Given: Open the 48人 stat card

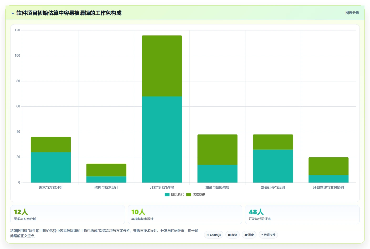Looking at the screenshot, I should (x=302, y=215).
